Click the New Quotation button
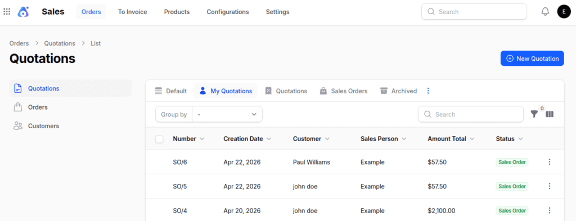The width and height of the screenshot is (576, 221). point(532,58)
